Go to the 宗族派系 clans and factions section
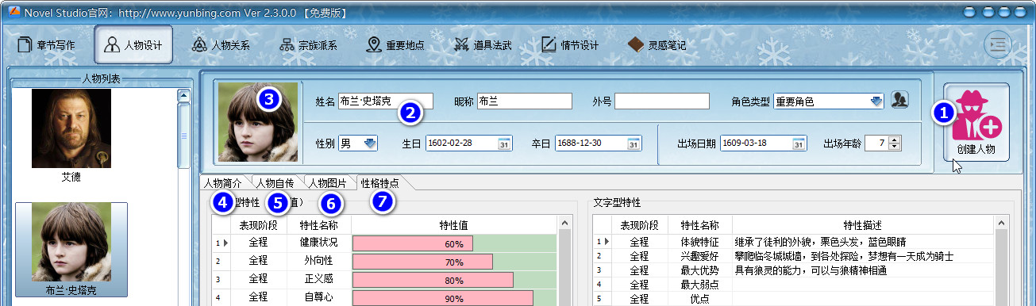The width and height of the screenshot is (1036, 306). click(308, 44)
